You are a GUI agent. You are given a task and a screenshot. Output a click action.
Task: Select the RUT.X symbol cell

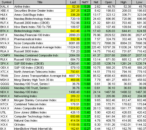(7, 23)
